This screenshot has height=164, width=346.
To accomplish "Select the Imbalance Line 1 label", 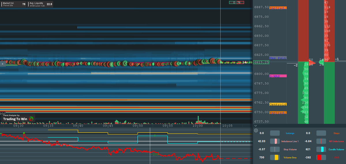I will point(290,141).
